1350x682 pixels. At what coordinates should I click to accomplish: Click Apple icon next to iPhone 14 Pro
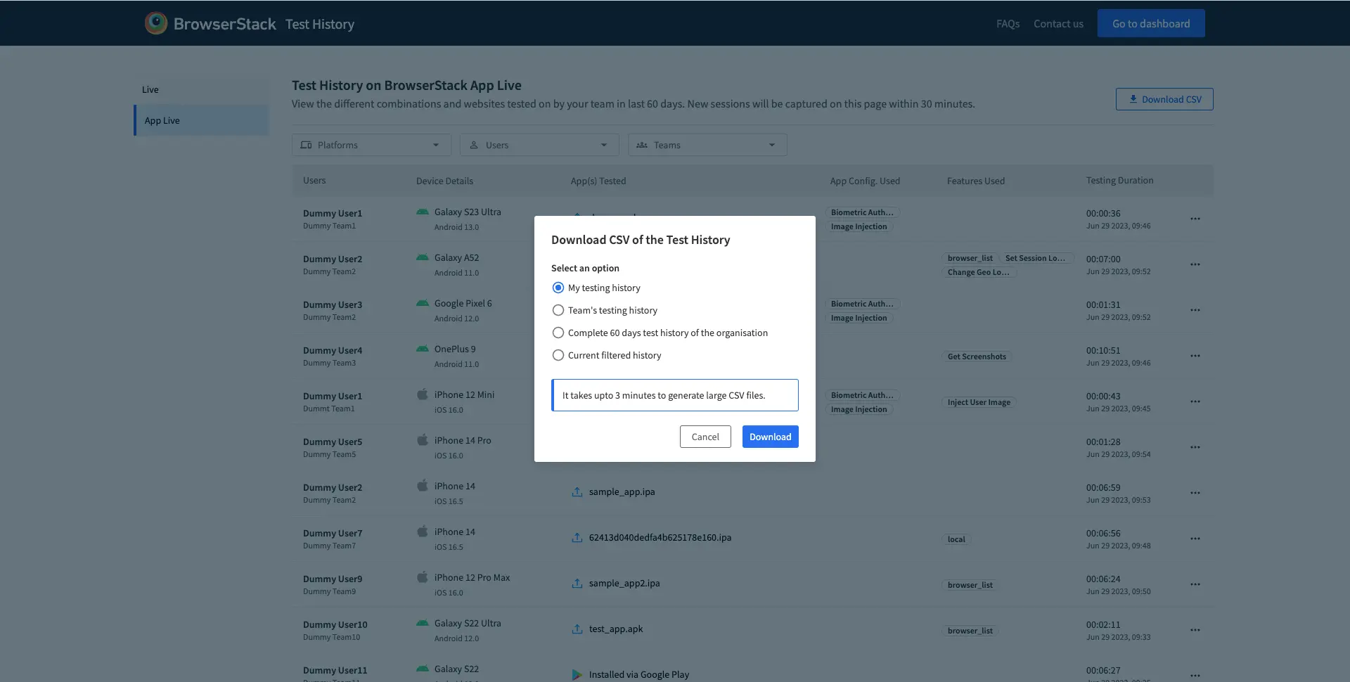pyautogui.click(x=423, y=440)
